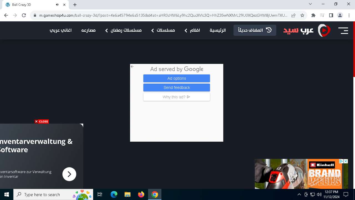The width and height of the screenshot is (355, 200).
Task: Click the back arrow in the Google ad panel
Action: tap(132, 67)
